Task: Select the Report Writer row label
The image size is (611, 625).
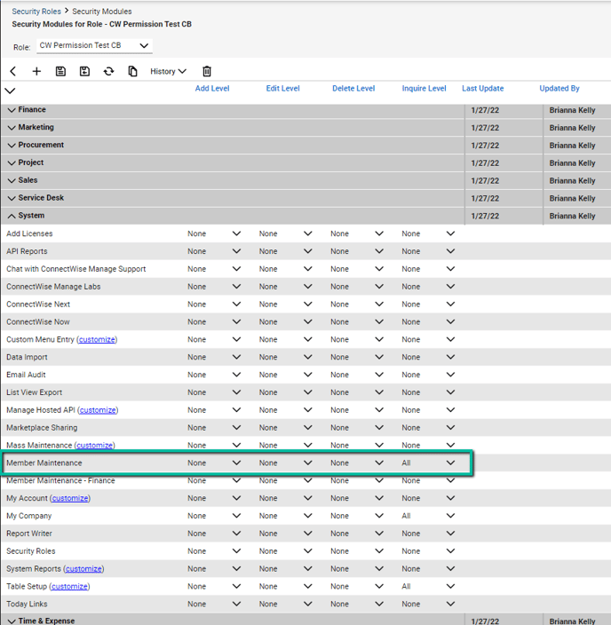Action: 29,534
